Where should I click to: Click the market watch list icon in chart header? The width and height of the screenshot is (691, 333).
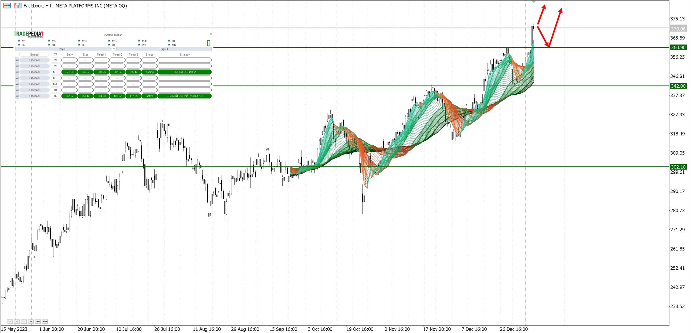pos(7,5)
